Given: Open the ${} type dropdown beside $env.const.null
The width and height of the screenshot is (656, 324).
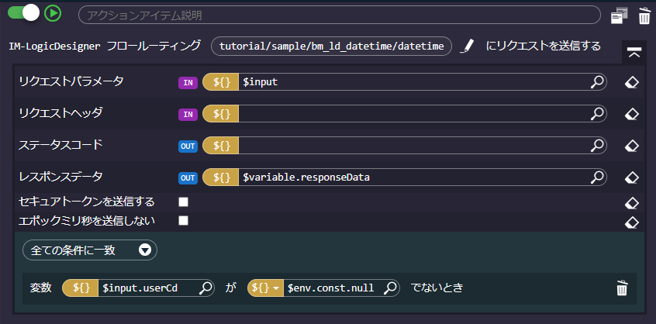Looking at the screenshot, I should point(266,288).
